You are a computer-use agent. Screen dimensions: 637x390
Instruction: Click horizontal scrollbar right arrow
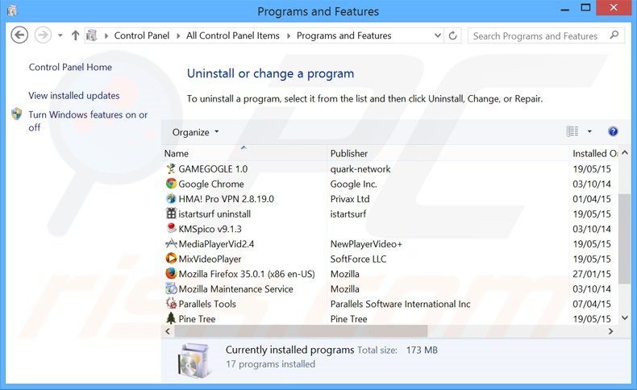(x=610, y=331)
